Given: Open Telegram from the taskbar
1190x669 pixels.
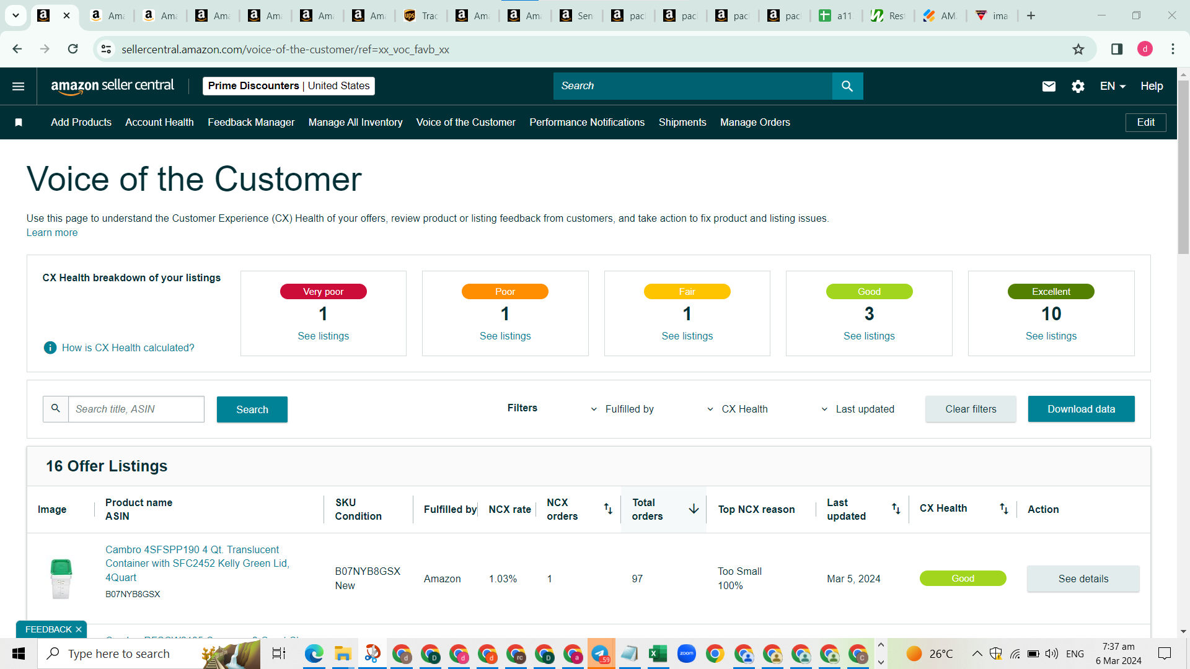Looking at the screenshot, I should tap(601, 654).
